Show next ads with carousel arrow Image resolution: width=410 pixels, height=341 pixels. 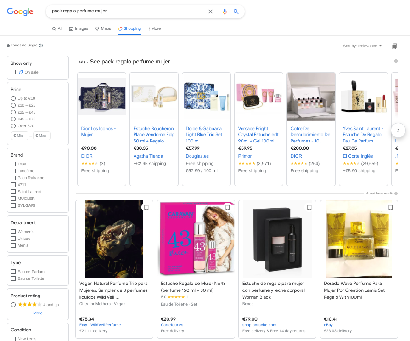[398, 130]
